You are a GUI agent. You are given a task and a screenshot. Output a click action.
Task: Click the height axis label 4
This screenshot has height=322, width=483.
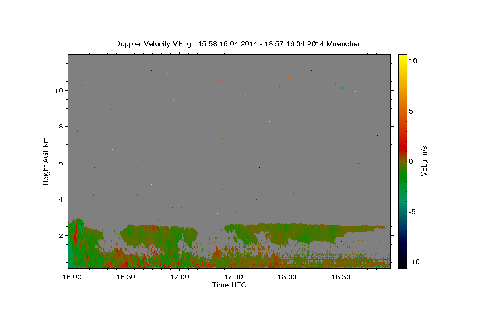point(61,199)
